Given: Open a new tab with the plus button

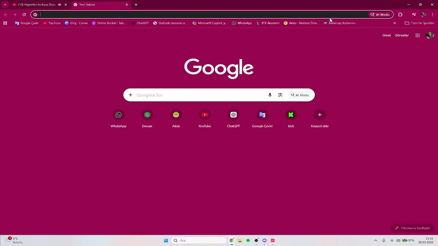Looking at the screenshot, I should [x=136, y=4].
